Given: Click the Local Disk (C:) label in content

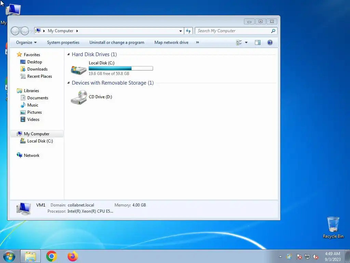Looking at the screenshot, I should pyautogui.click(x=102, y=63).
